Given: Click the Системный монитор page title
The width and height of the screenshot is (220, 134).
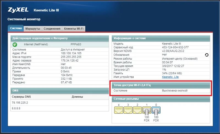Looking at the screenshot, I should coord(24,19).
